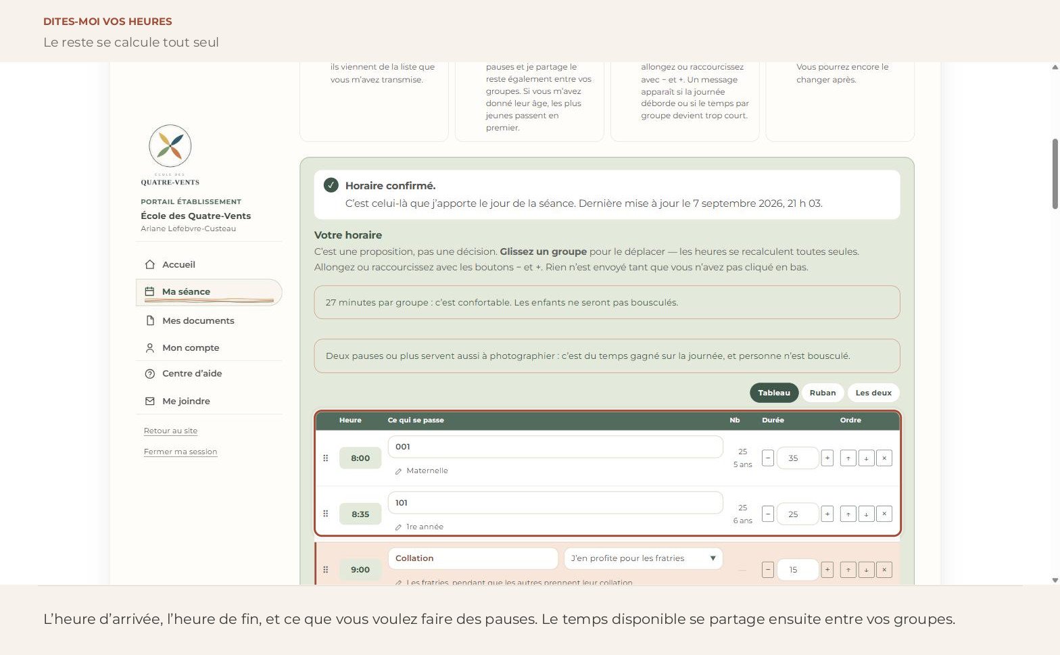
Task: Open Mes documents in the sidebar
Action: [209, 320]
